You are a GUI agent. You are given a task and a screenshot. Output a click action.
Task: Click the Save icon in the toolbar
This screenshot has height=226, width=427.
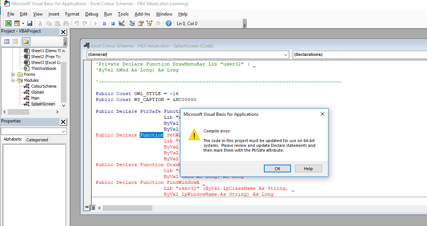click(30, 23)
